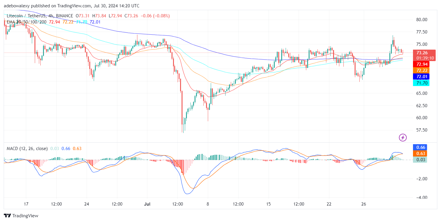This screenshot has width=441, height=222.
Task: Click the 80.00 price axis label
Action: pyautogui.click(x=421, y=20)
